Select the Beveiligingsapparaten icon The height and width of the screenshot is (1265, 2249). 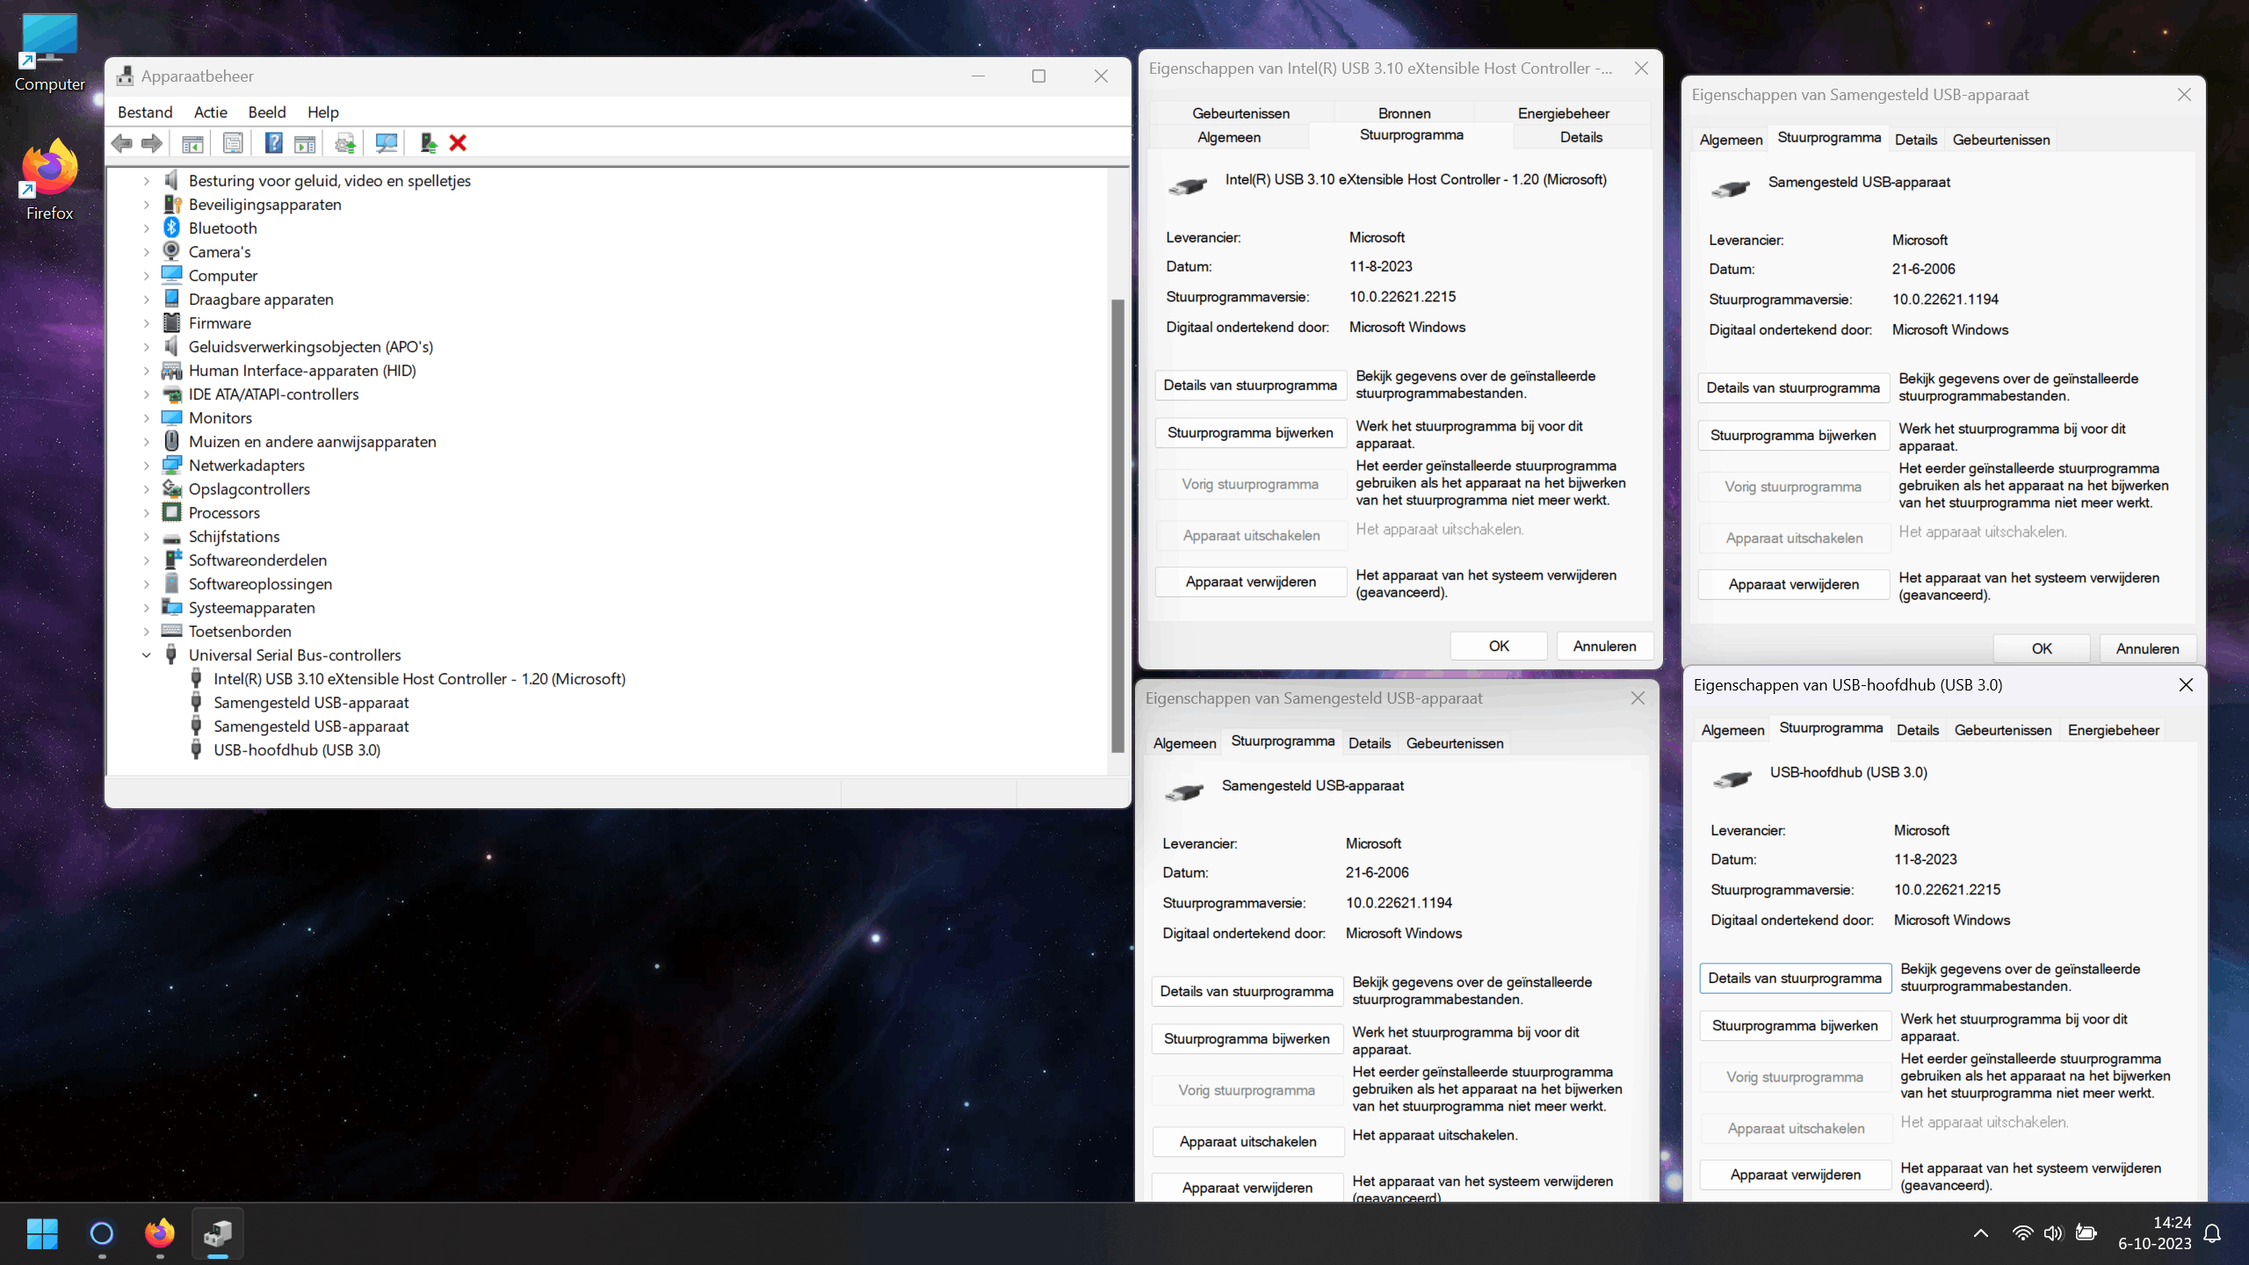(x=171, y=204)
